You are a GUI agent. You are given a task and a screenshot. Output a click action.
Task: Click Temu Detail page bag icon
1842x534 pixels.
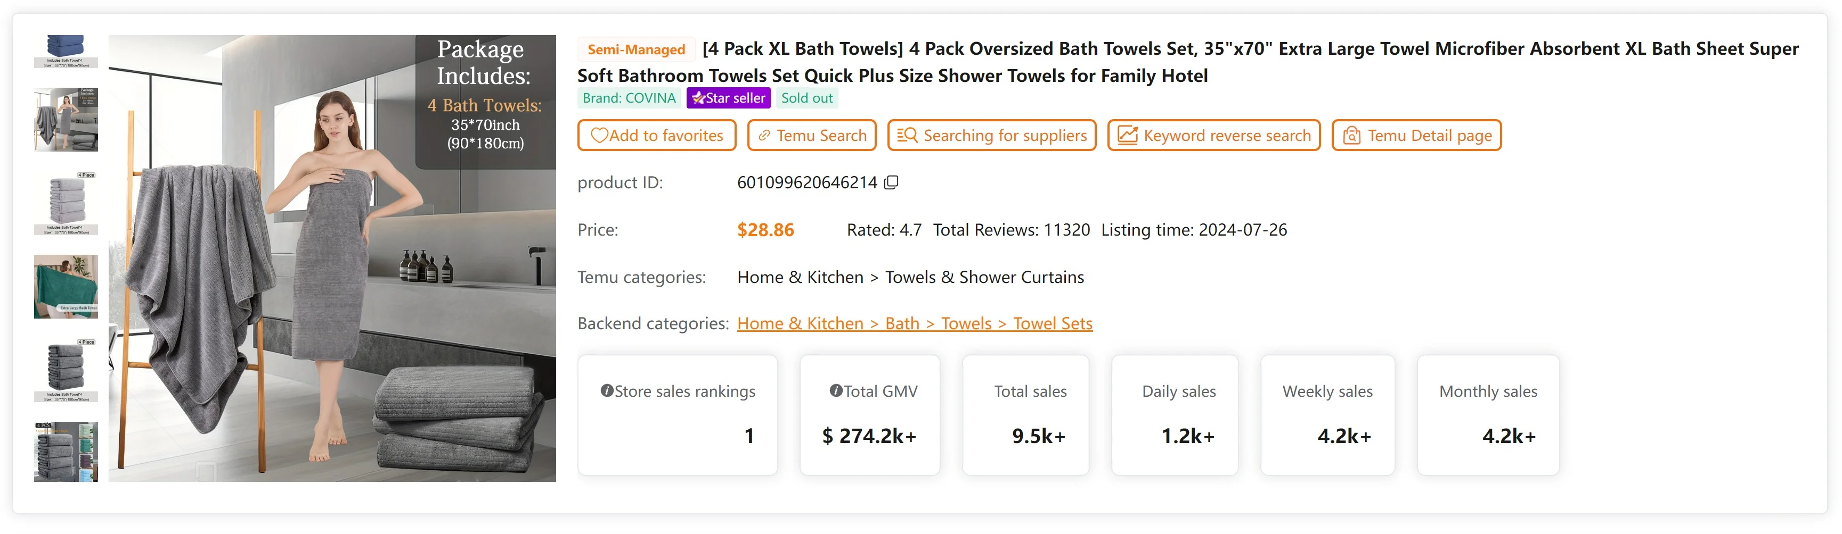[1351, 136]
